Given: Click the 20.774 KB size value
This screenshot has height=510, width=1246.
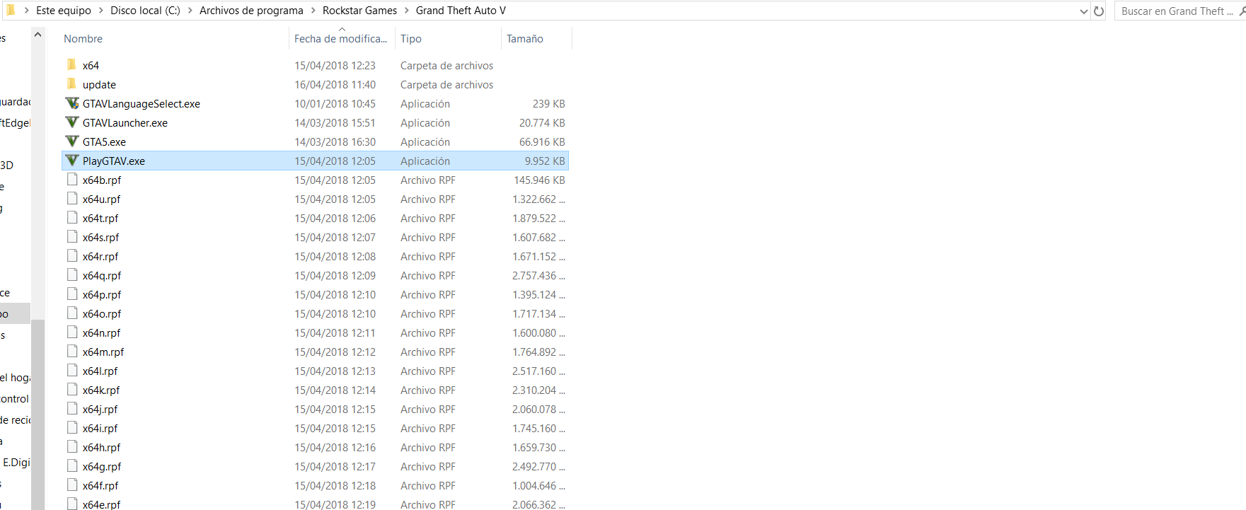Looking at the screenshot, I should 542,123.
